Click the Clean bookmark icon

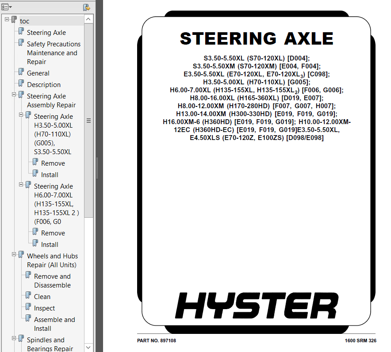pos(28,295)
